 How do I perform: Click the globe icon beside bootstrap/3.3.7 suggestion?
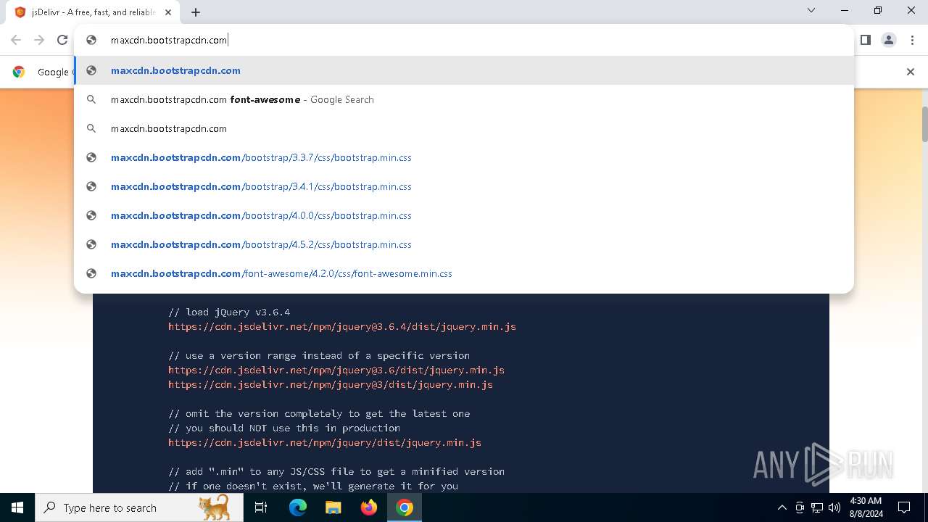[91, 157]
